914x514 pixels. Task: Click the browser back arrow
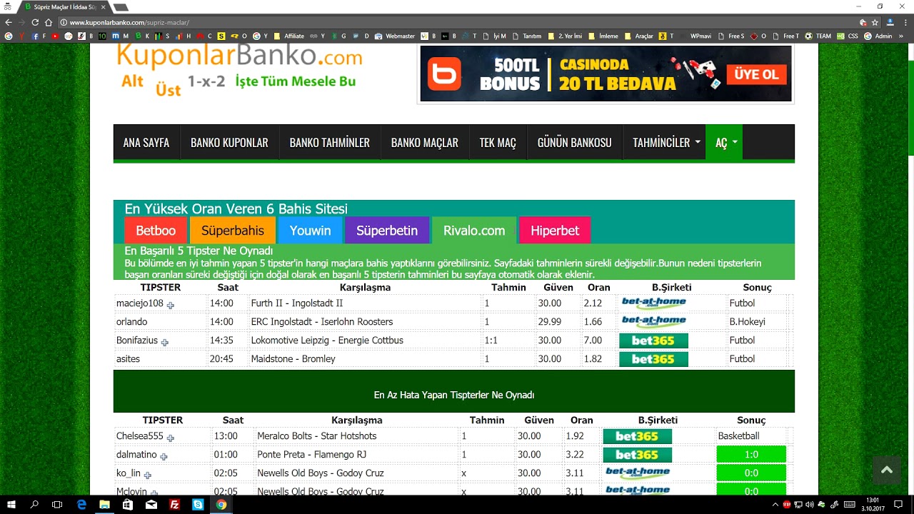coord(9,22)
